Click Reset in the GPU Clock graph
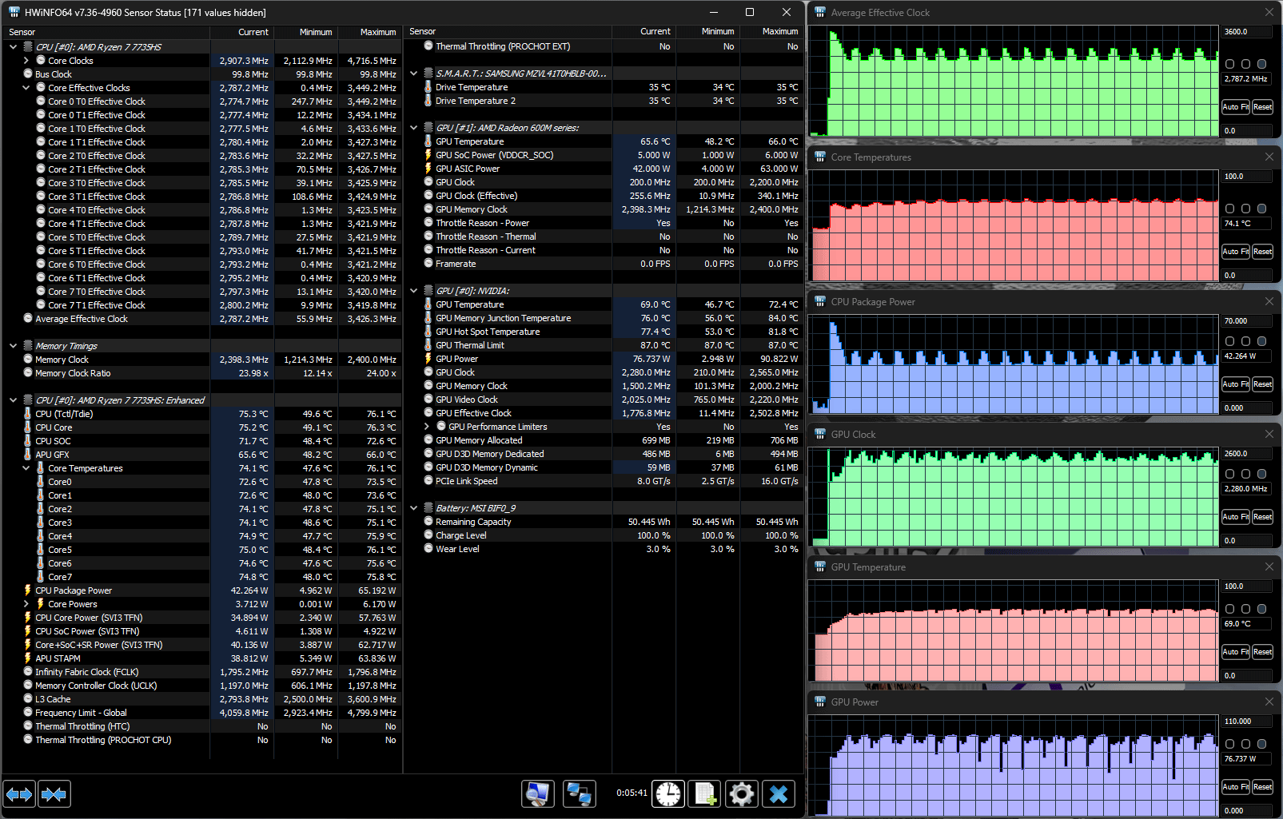This screenshot has width=1283, height=819. tap(1263, 517)
